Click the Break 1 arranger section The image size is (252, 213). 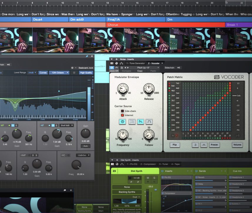coord(239,25)
